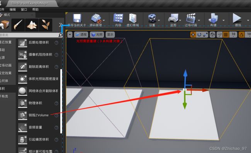
Task: Open the Help (帮助) menu
Action: 36,9
